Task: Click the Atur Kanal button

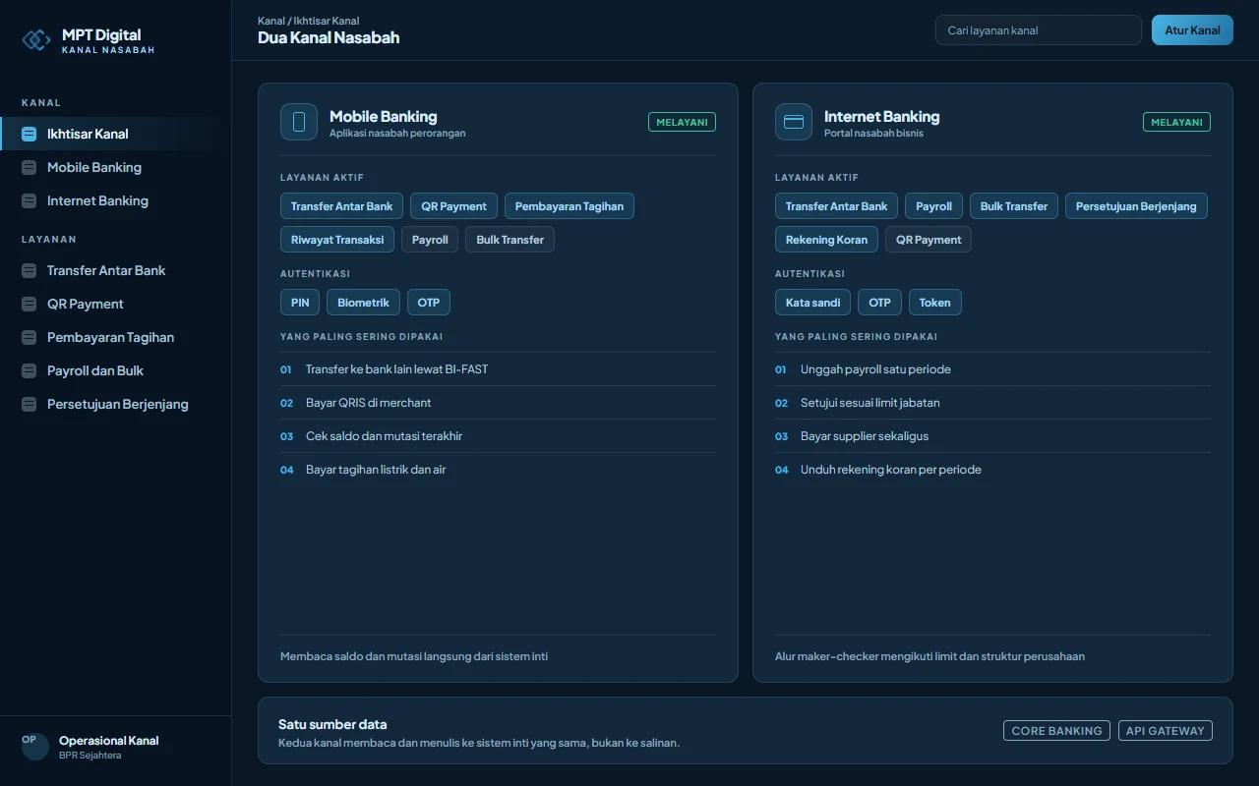Action: [x=1192, y=30]
